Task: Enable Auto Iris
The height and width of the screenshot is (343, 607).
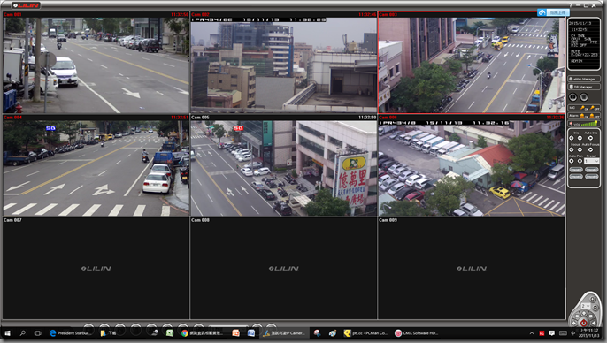Action: pos(590,138)
